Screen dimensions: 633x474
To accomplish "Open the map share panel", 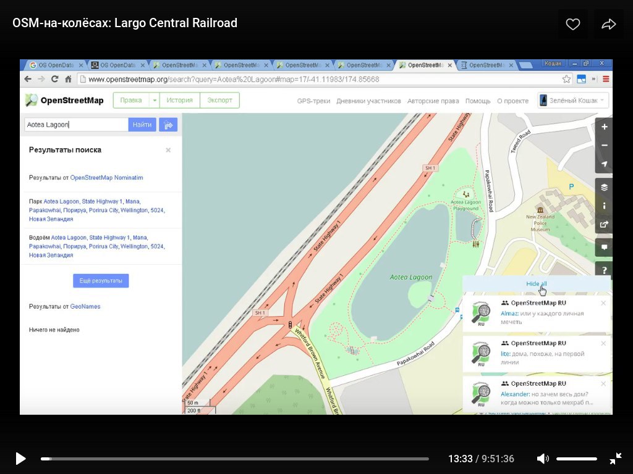I will pos(605,225).
